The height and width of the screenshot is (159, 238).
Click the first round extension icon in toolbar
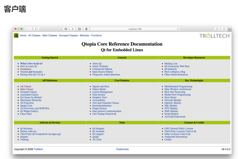tap(66, 29)
